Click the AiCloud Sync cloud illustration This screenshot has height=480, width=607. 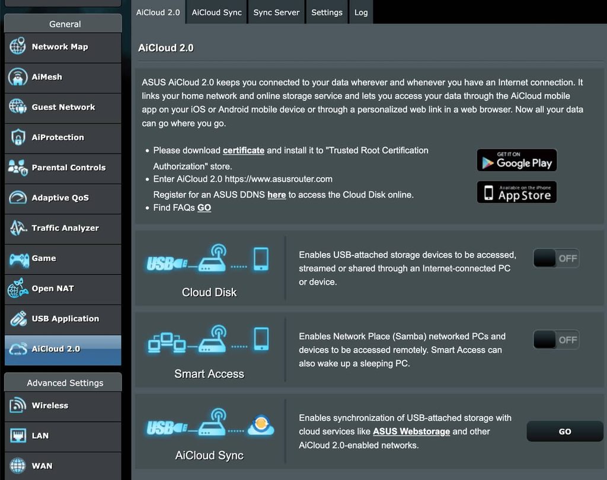210,422
